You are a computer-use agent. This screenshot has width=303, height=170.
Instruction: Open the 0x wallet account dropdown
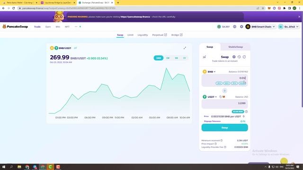click(289, 26)
